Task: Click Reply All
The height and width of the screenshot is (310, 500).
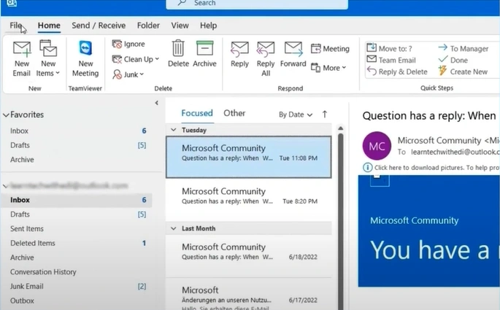Action: (266, 59)
